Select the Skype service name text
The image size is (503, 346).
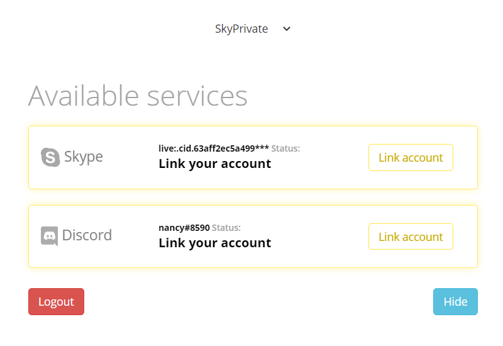(84, 157)
